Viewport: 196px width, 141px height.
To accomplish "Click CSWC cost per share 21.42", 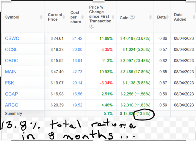I will pos(77,39).
